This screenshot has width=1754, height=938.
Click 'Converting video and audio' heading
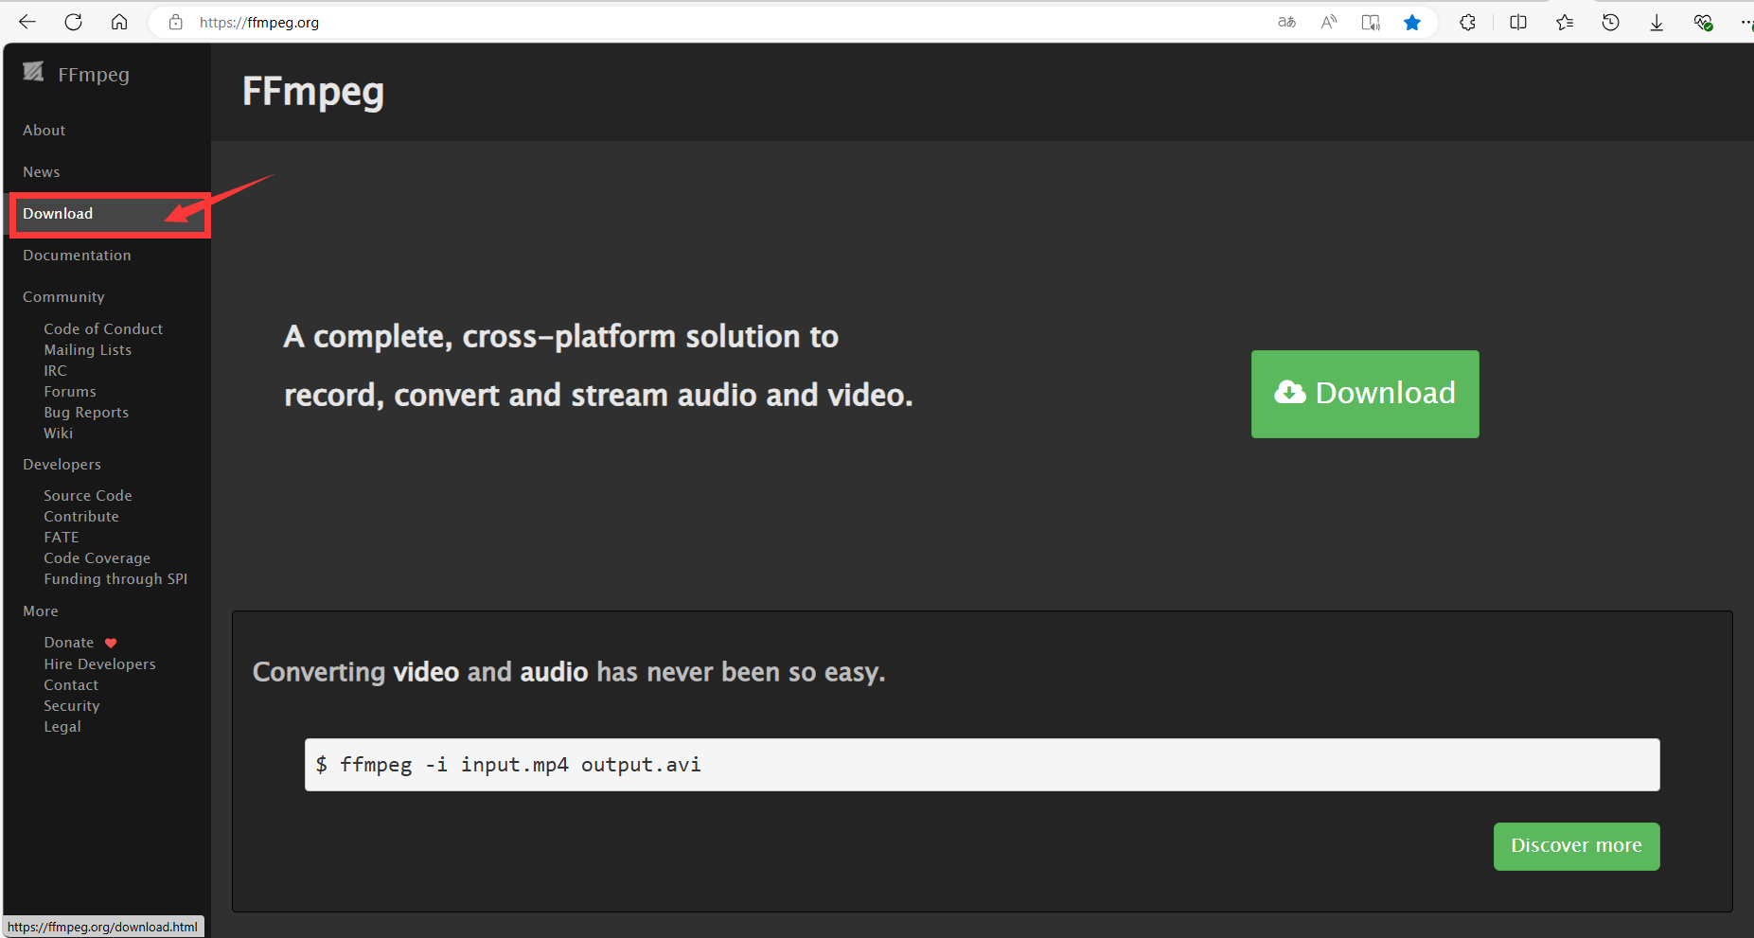tap(569, 672)
